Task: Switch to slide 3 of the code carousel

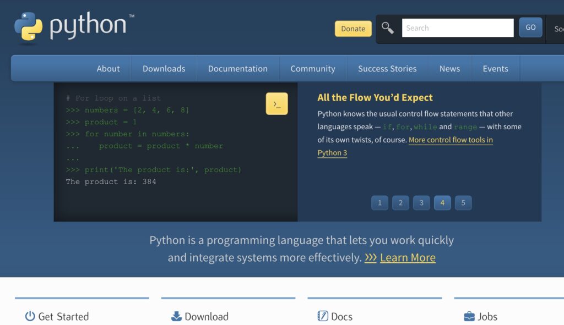Action: point(421,203)
